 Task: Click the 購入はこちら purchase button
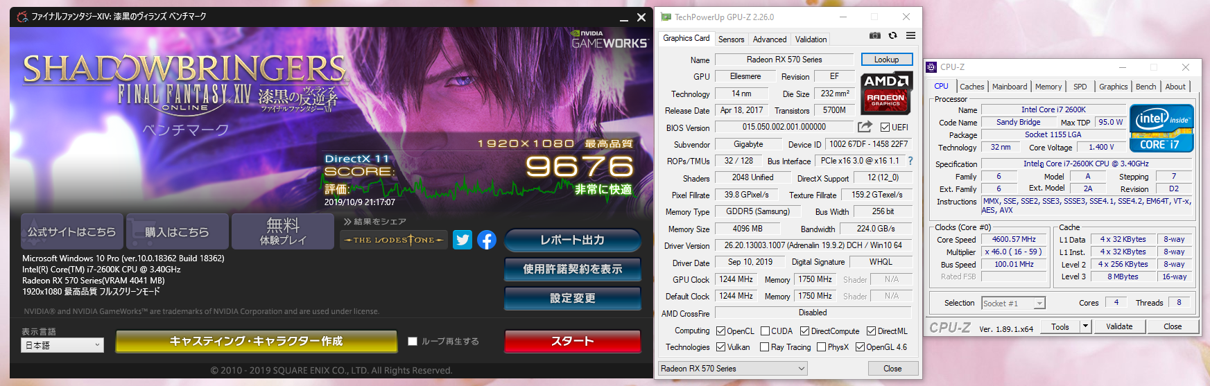(177, 231)
